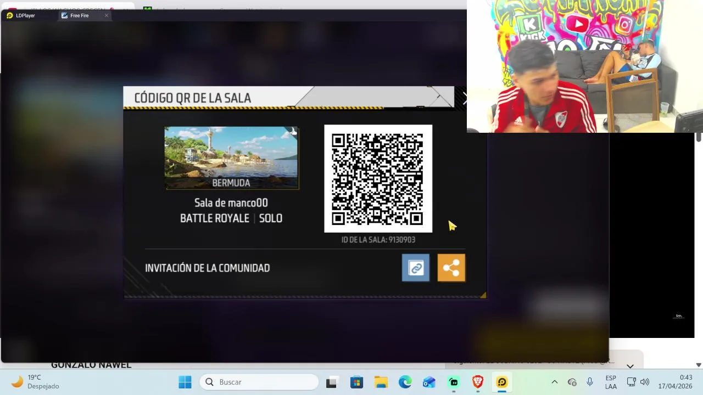
Task: Click the INVITACIÓN DE LA COMUNIDAD label
Action: (207, 268)
